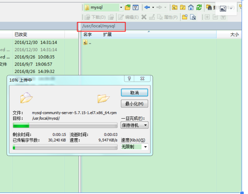Go to parent directory icon
This screenshot has height=194, width=248.
[175, 7]
